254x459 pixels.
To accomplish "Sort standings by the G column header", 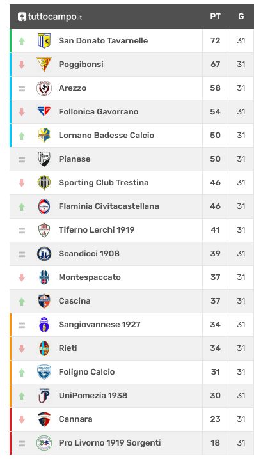I will point(241,17).
